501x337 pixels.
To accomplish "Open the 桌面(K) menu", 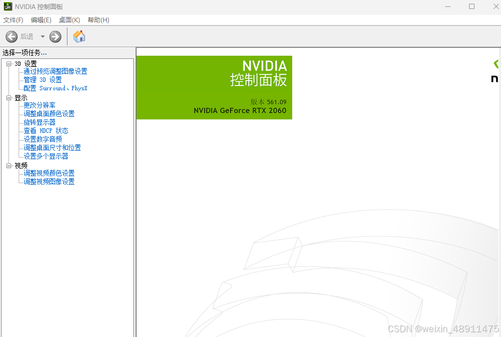I will click(x=70, y=20).
